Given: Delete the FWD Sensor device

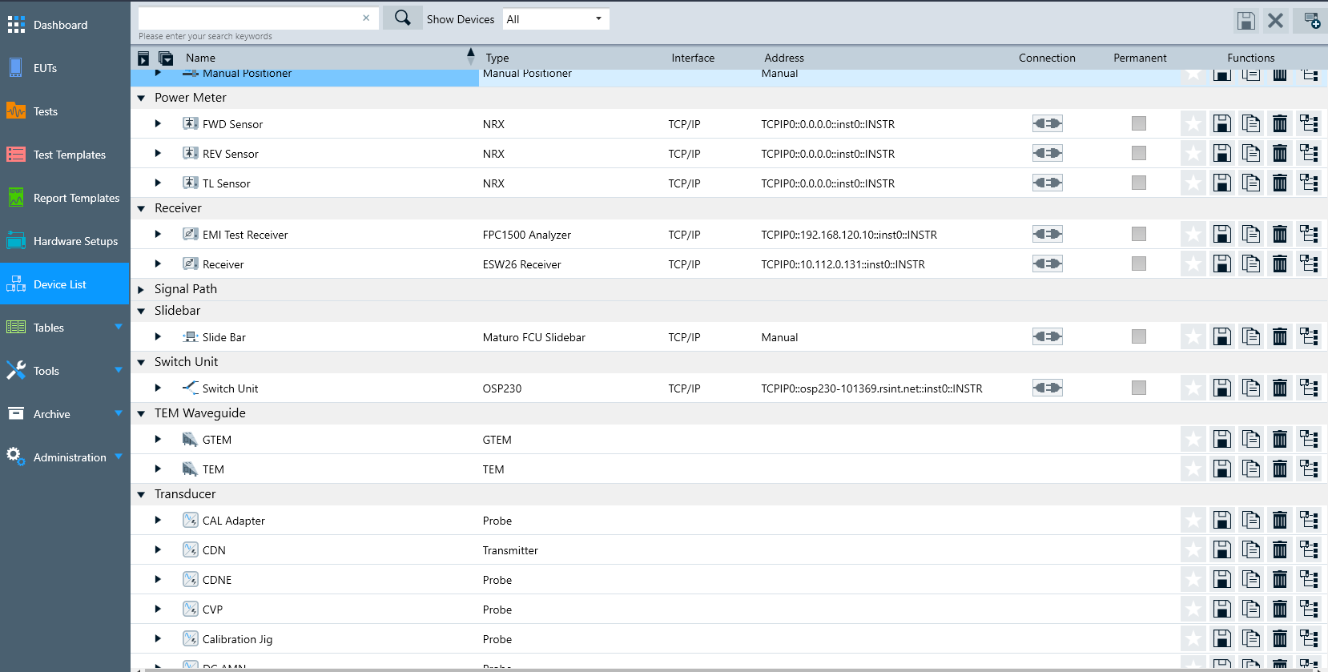Looking at the screenshot, I should coord(1280,123).
